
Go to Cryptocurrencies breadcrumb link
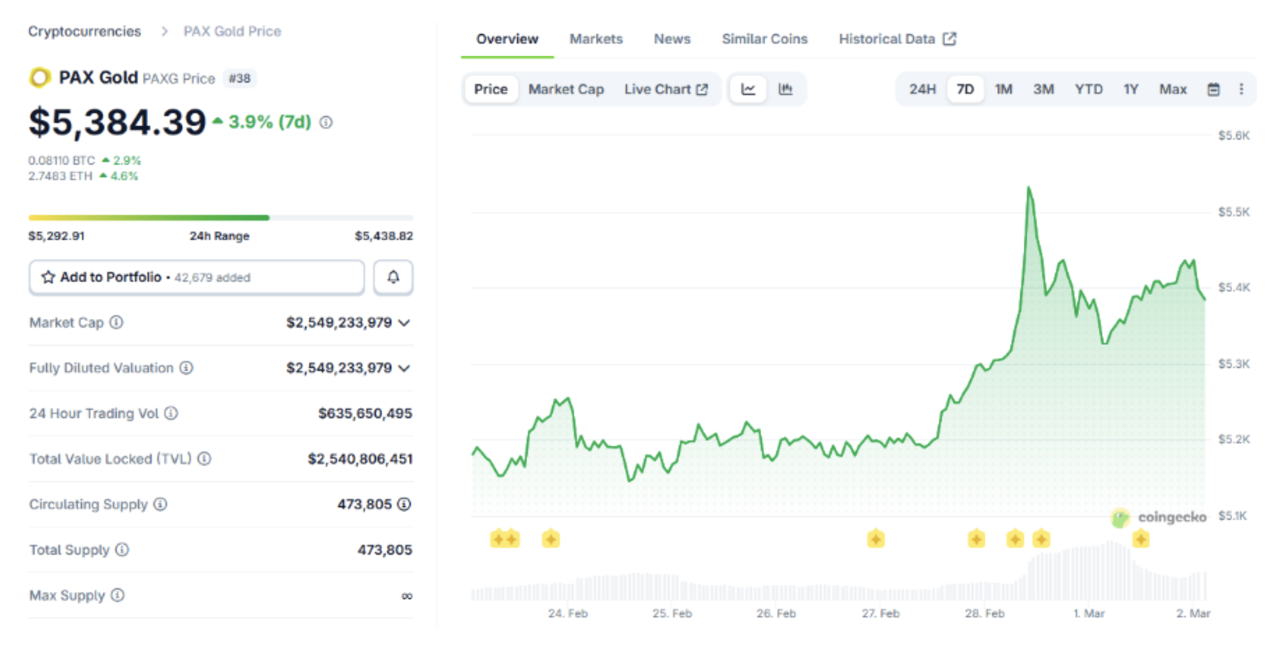pos(85,31)
